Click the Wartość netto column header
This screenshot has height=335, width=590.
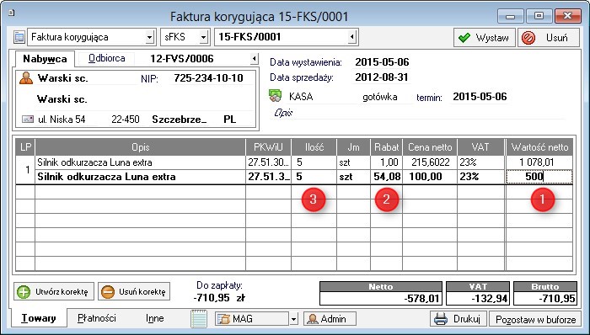[x=539, y=147]
